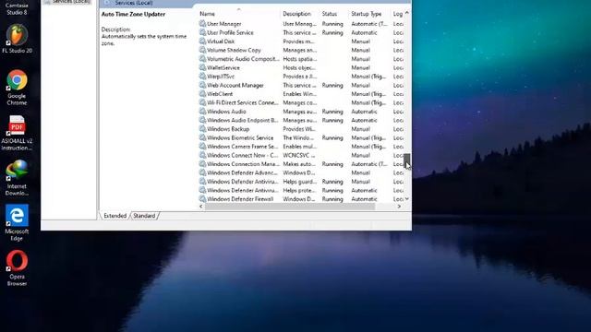
Task: Click Manual startup type of Virtual Disk
Action: [x=361, y=41]
